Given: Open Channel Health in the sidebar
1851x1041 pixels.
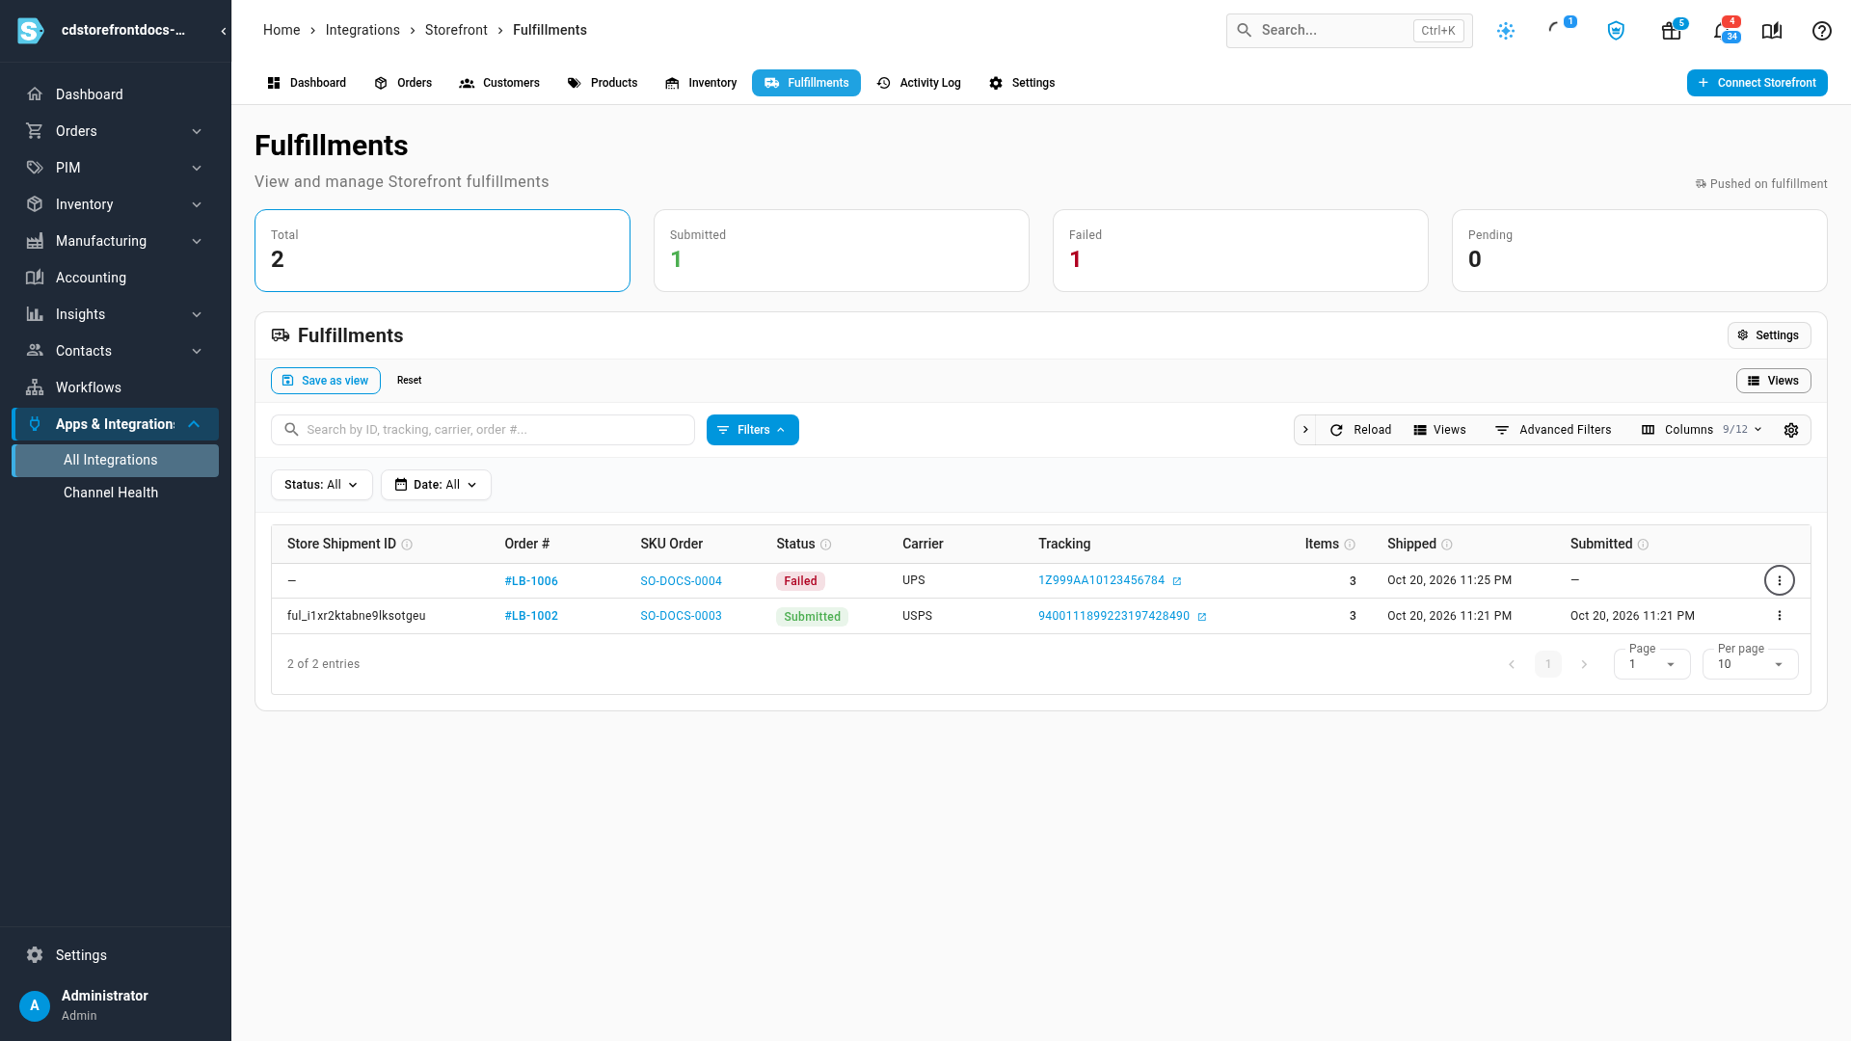Looking at the screenshot, I should (116, 493).
